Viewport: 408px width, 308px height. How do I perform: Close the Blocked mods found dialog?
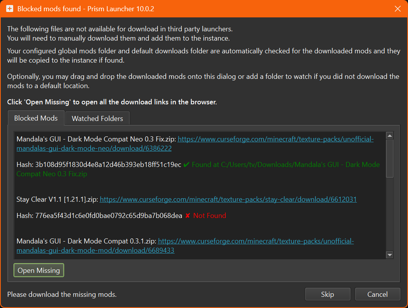[x=397, y=9]
